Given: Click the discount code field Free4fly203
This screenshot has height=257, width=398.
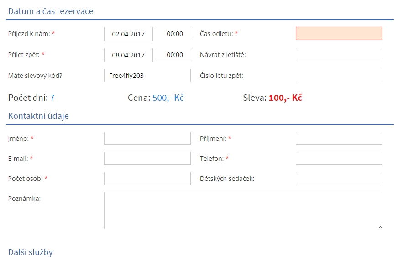Looking at the screenshot, I should [147, 76].
